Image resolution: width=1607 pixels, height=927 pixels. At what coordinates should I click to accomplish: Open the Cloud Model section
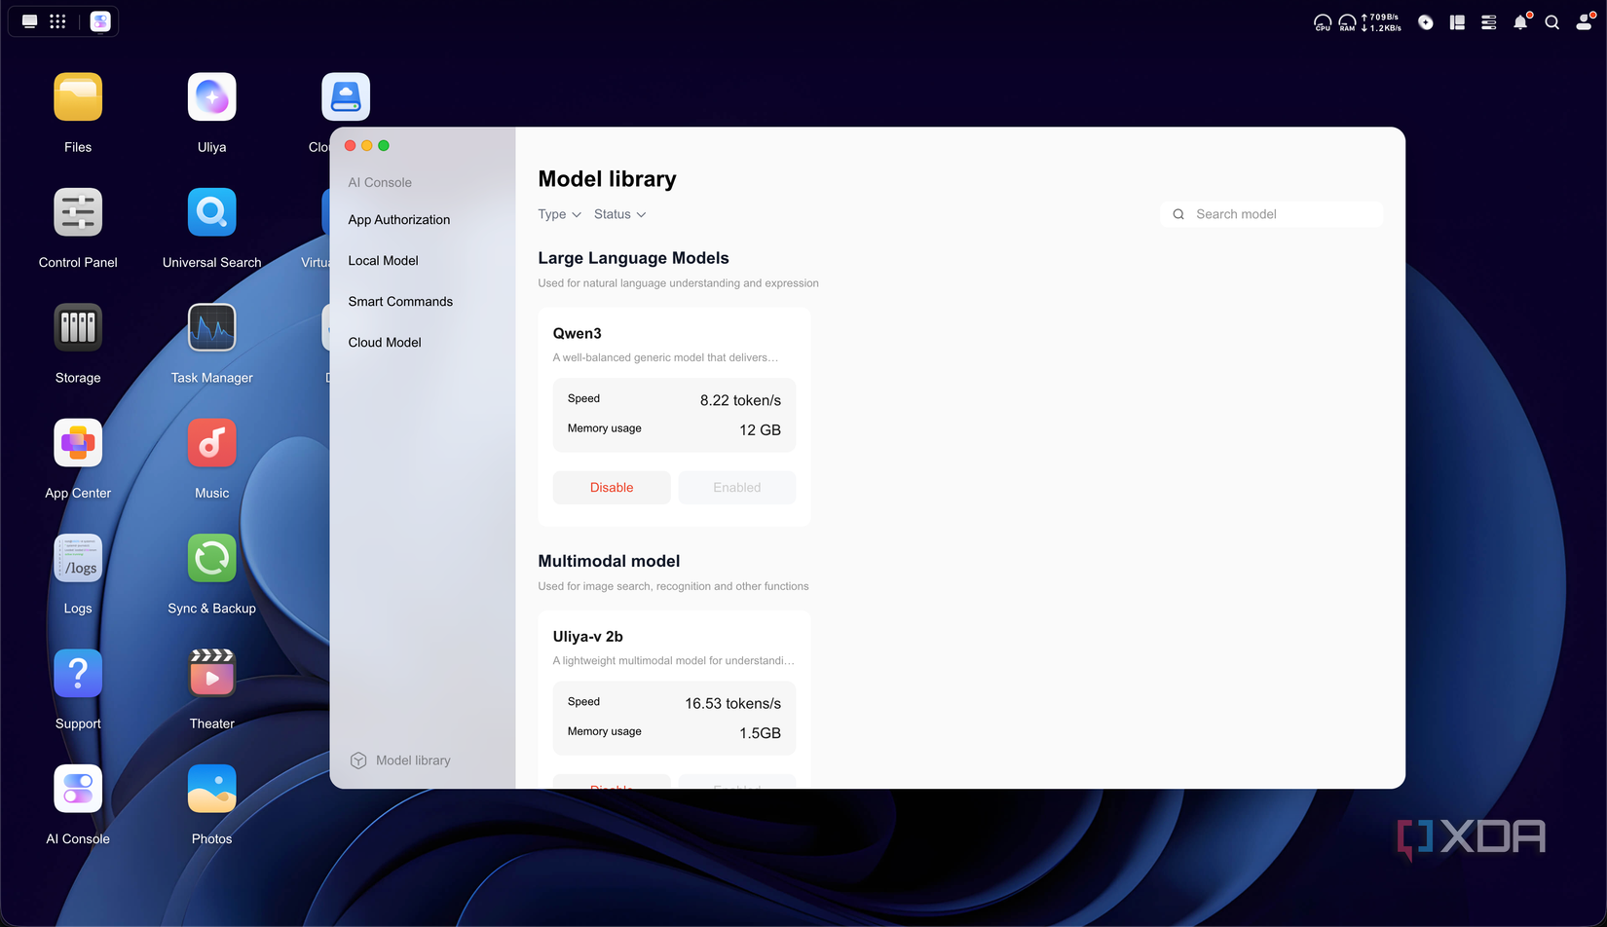click(x=385, y=343)
